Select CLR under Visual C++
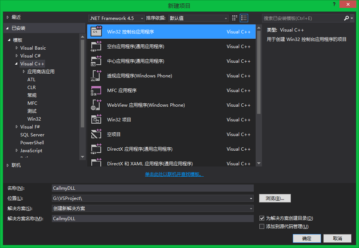The height and width of the screenshot is (248, 359). [32, 88]
